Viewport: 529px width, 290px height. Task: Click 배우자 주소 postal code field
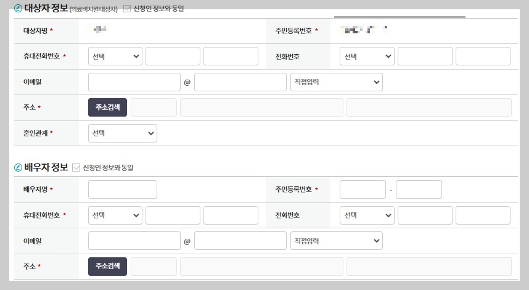tap(154, 267)
